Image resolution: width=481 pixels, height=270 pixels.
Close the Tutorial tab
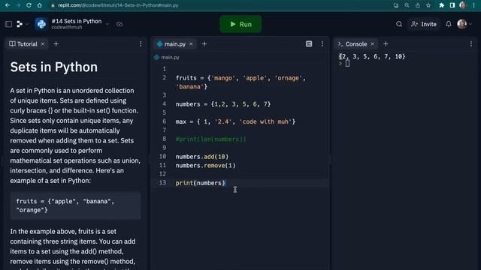43,44
